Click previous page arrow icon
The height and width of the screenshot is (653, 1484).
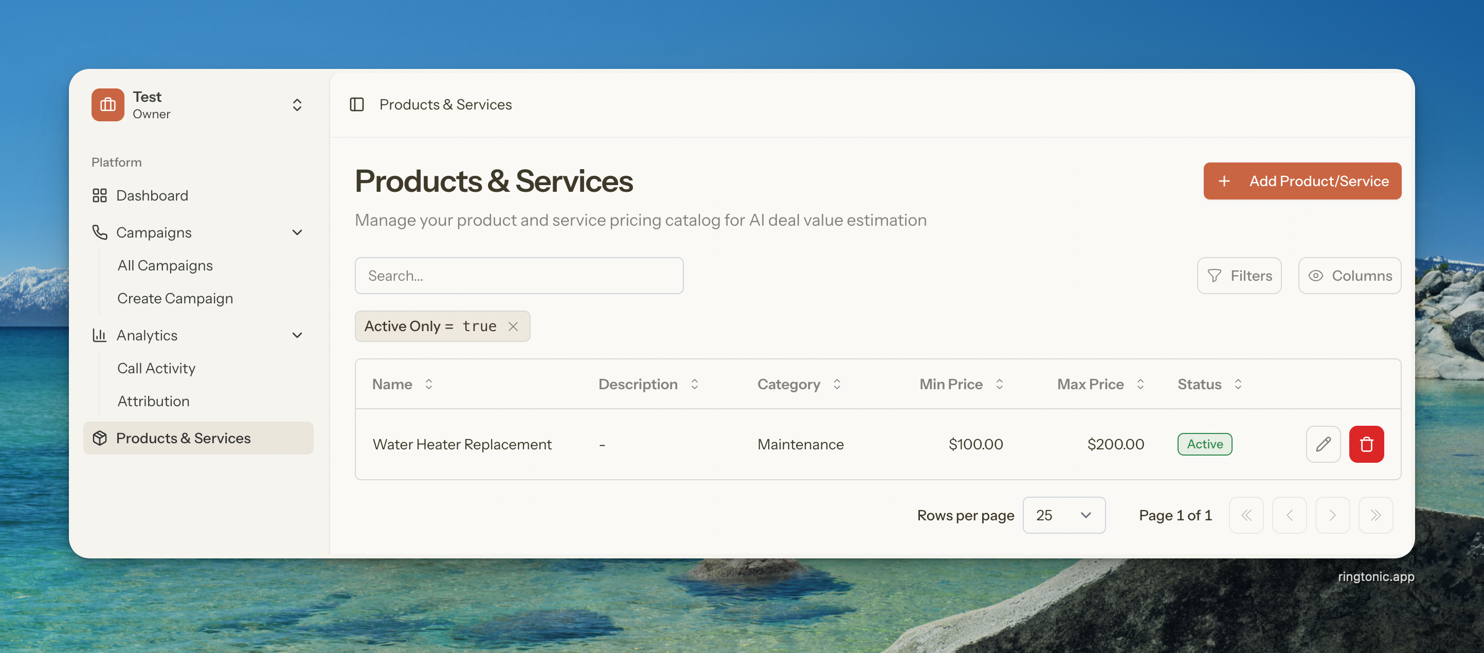1289,515
